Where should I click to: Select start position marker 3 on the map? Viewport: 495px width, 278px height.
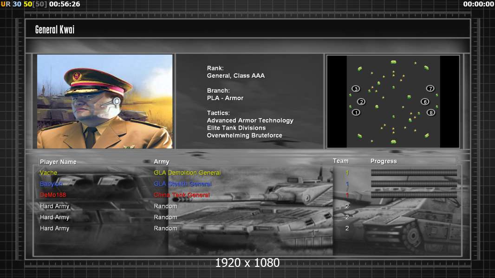click(x=356, y=89)
